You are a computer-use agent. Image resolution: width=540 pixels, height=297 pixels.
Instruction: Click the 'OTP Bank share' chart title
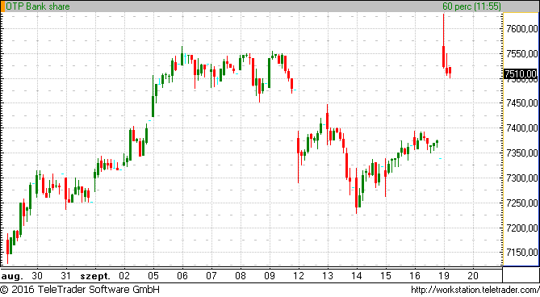(x=38, y=6)
